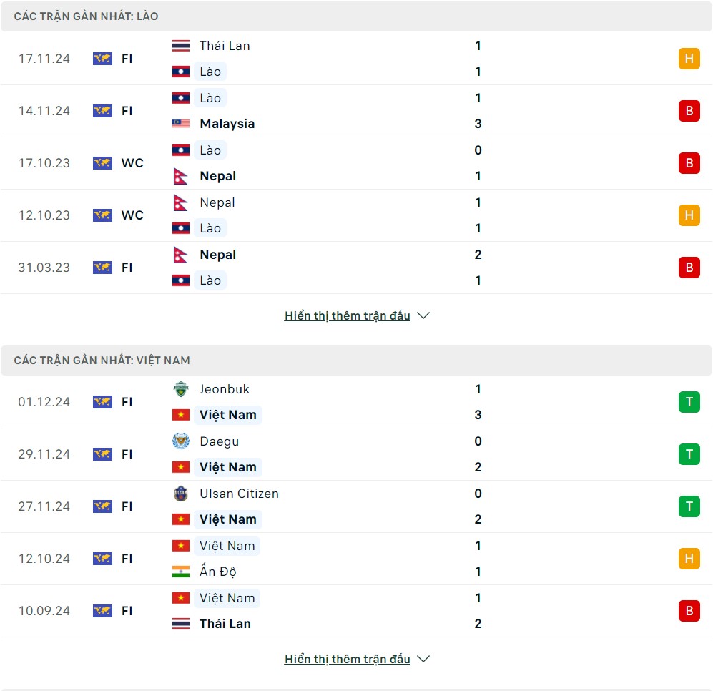Click Daegu club crest icon

(181, 441)
